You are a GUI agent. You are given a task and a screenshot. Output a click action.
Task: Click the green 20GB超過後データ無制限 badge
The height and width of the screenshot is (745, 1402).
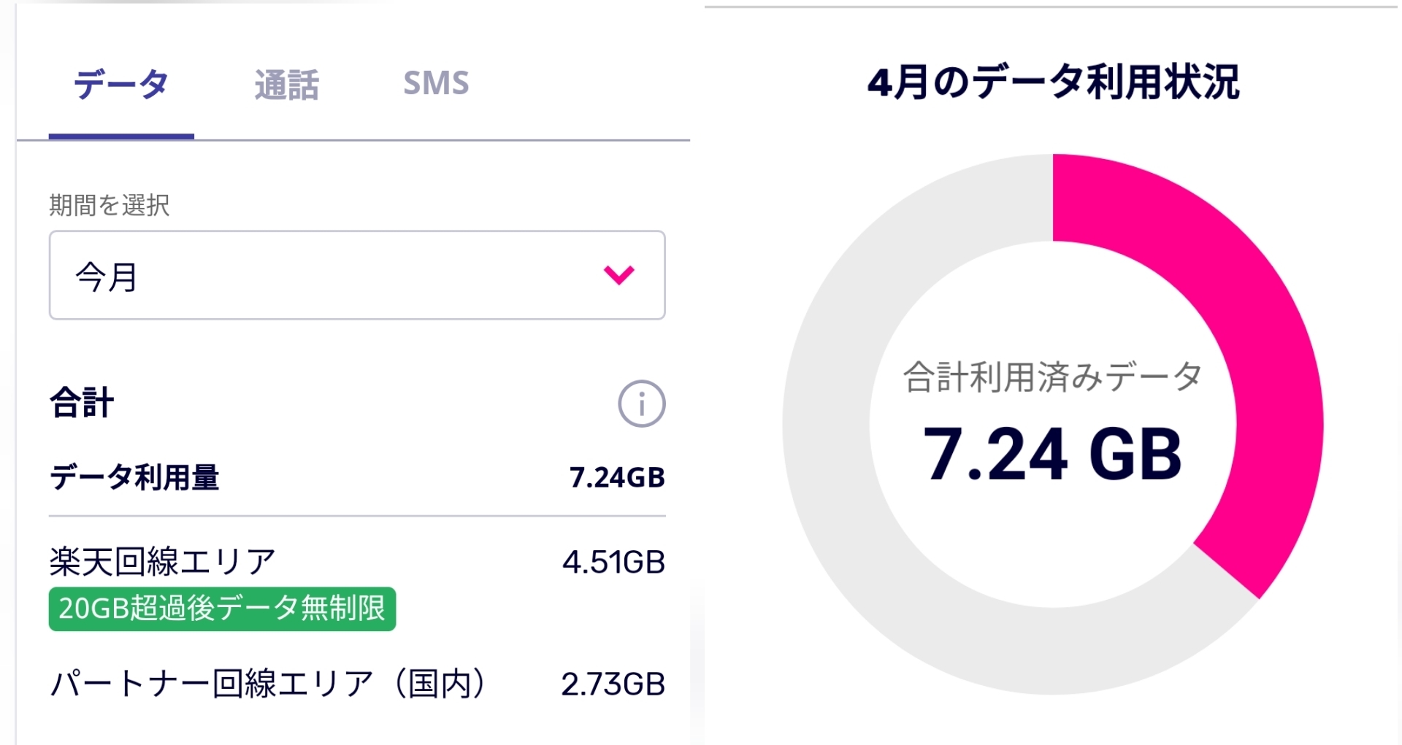(222, 609)
